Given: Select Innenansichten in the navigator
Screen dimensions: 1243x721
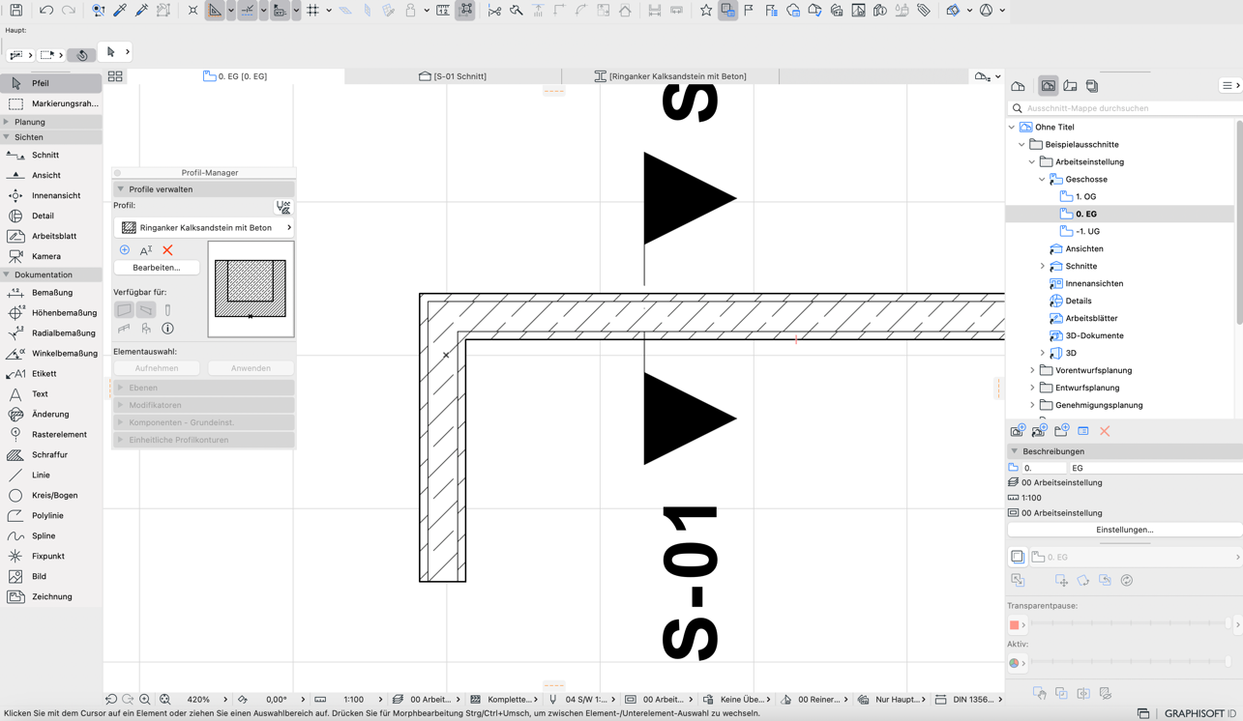Looking at the screenshot, I should click(x=1094, y=283).
